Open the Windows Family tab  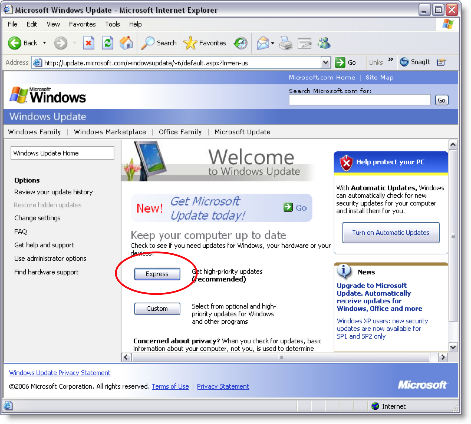tap(34, 132)
